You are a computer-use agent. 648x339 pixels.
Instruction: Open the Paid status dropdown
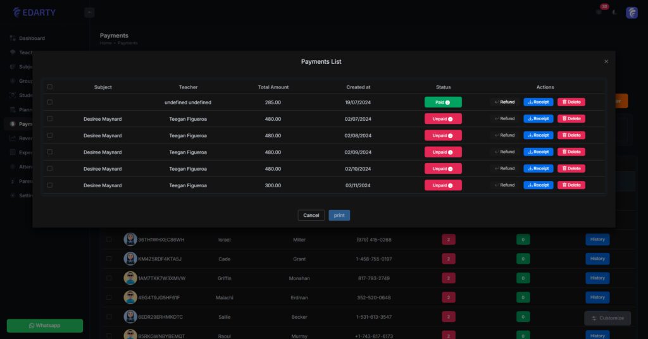[443, 102]
